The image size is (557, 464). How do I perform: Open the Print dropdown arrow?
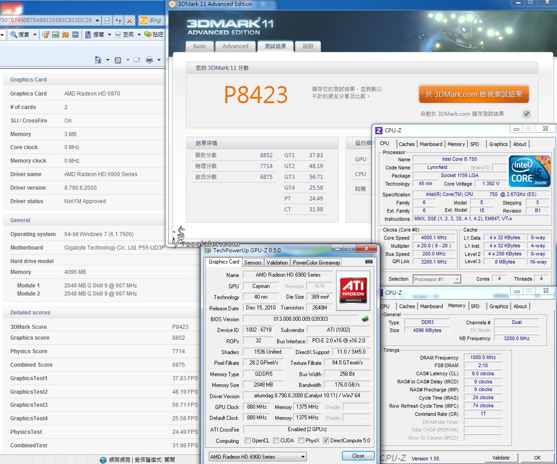pyautogui.click(x=159, y=60)
